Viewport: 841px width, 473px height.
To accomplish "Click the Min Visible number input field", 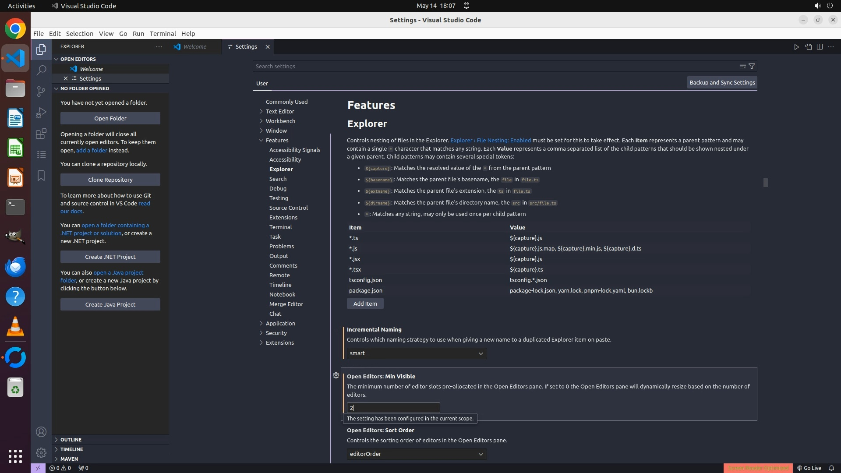I will pos(393,408).
